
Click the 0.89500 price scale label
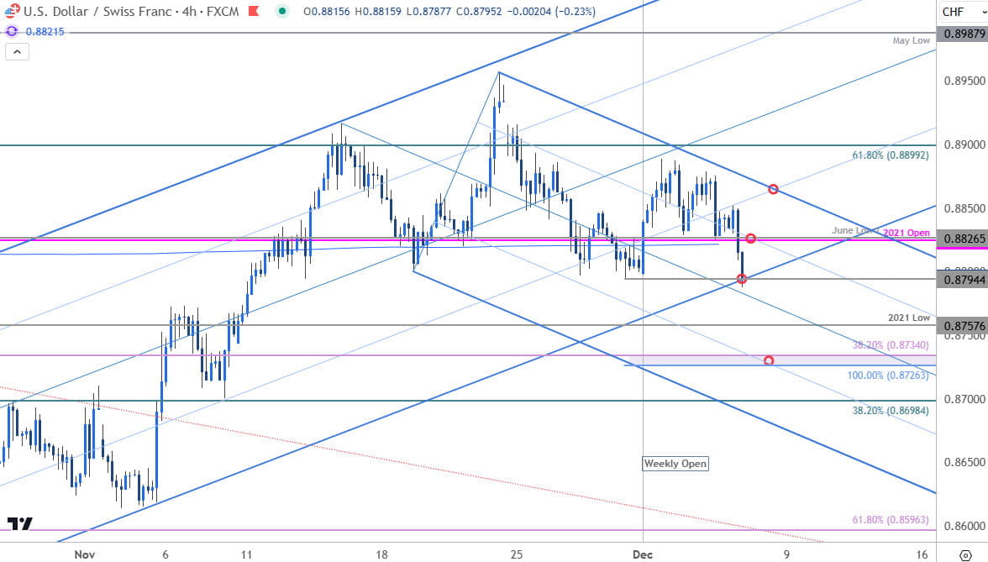[964, 81]
